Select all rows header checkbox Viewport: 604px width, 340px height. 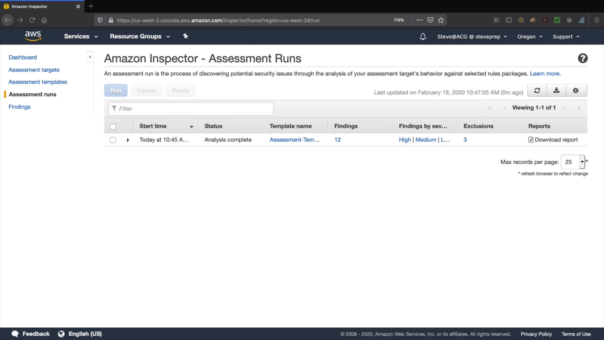tap(113, 127)
